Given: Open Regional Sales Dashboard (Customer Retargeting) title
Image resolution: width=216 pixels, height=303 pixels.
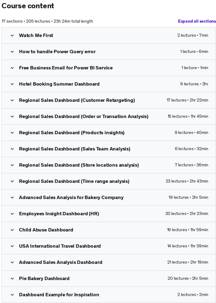Looking at the screenshot, I should click(x=77, y=100).
